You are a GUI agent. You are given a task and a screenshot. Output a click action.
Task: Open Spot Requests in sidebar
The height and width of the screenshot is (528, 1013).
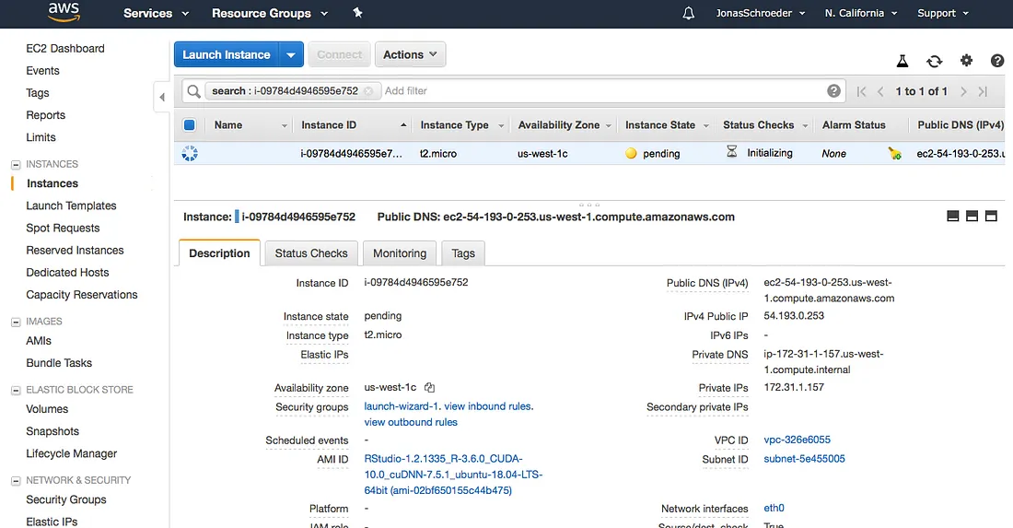[x=63, y=229]
